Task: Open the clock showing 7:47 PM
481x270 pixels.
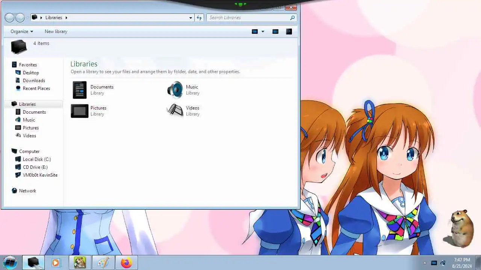Action: [462, 263]
